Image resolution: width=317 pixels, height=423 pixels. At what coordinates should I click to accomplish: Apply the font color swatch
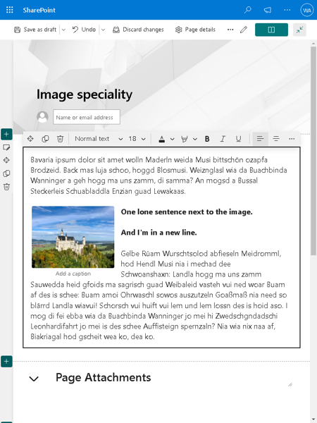(161, 139)
